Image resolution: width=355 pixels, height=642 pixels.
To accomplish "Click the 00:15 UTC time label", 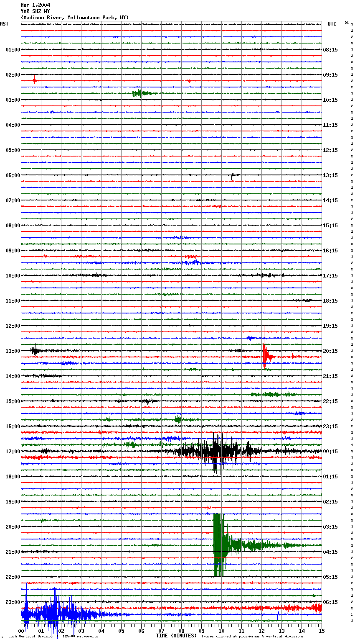I will pos(330,452).
